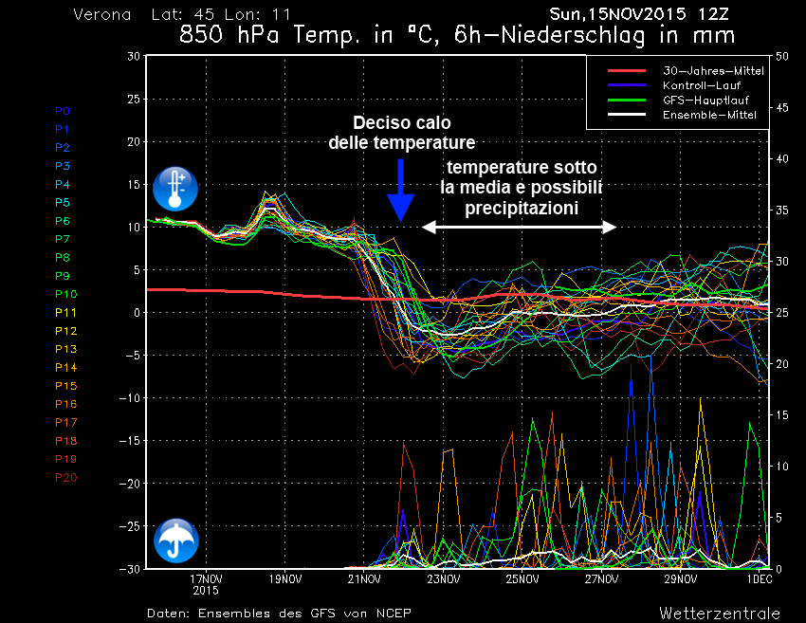The height and width of the screenshot is (623, 806).
Task: Click the 'temperature sotto la media' annotation
Action: [522, 188]
